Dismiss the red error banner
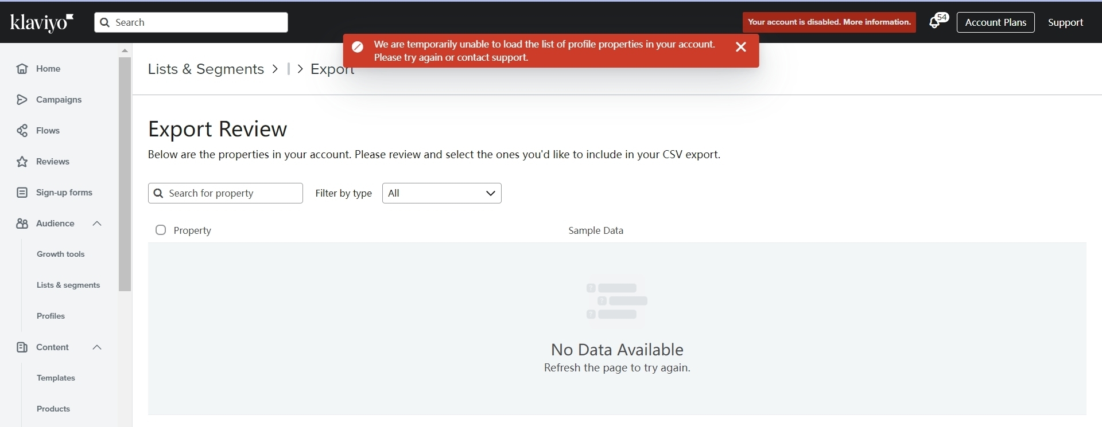 741,47
